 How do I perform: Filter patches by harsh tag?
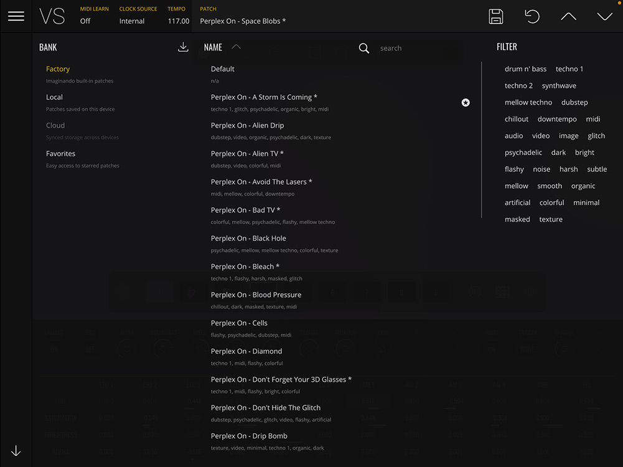[x=568, y=169]
